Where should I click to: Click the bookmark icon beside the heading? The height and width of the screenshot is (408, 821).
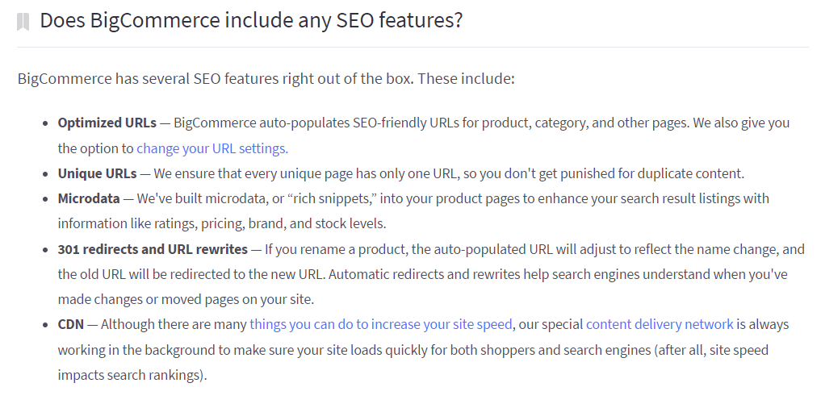pos(23,22)
